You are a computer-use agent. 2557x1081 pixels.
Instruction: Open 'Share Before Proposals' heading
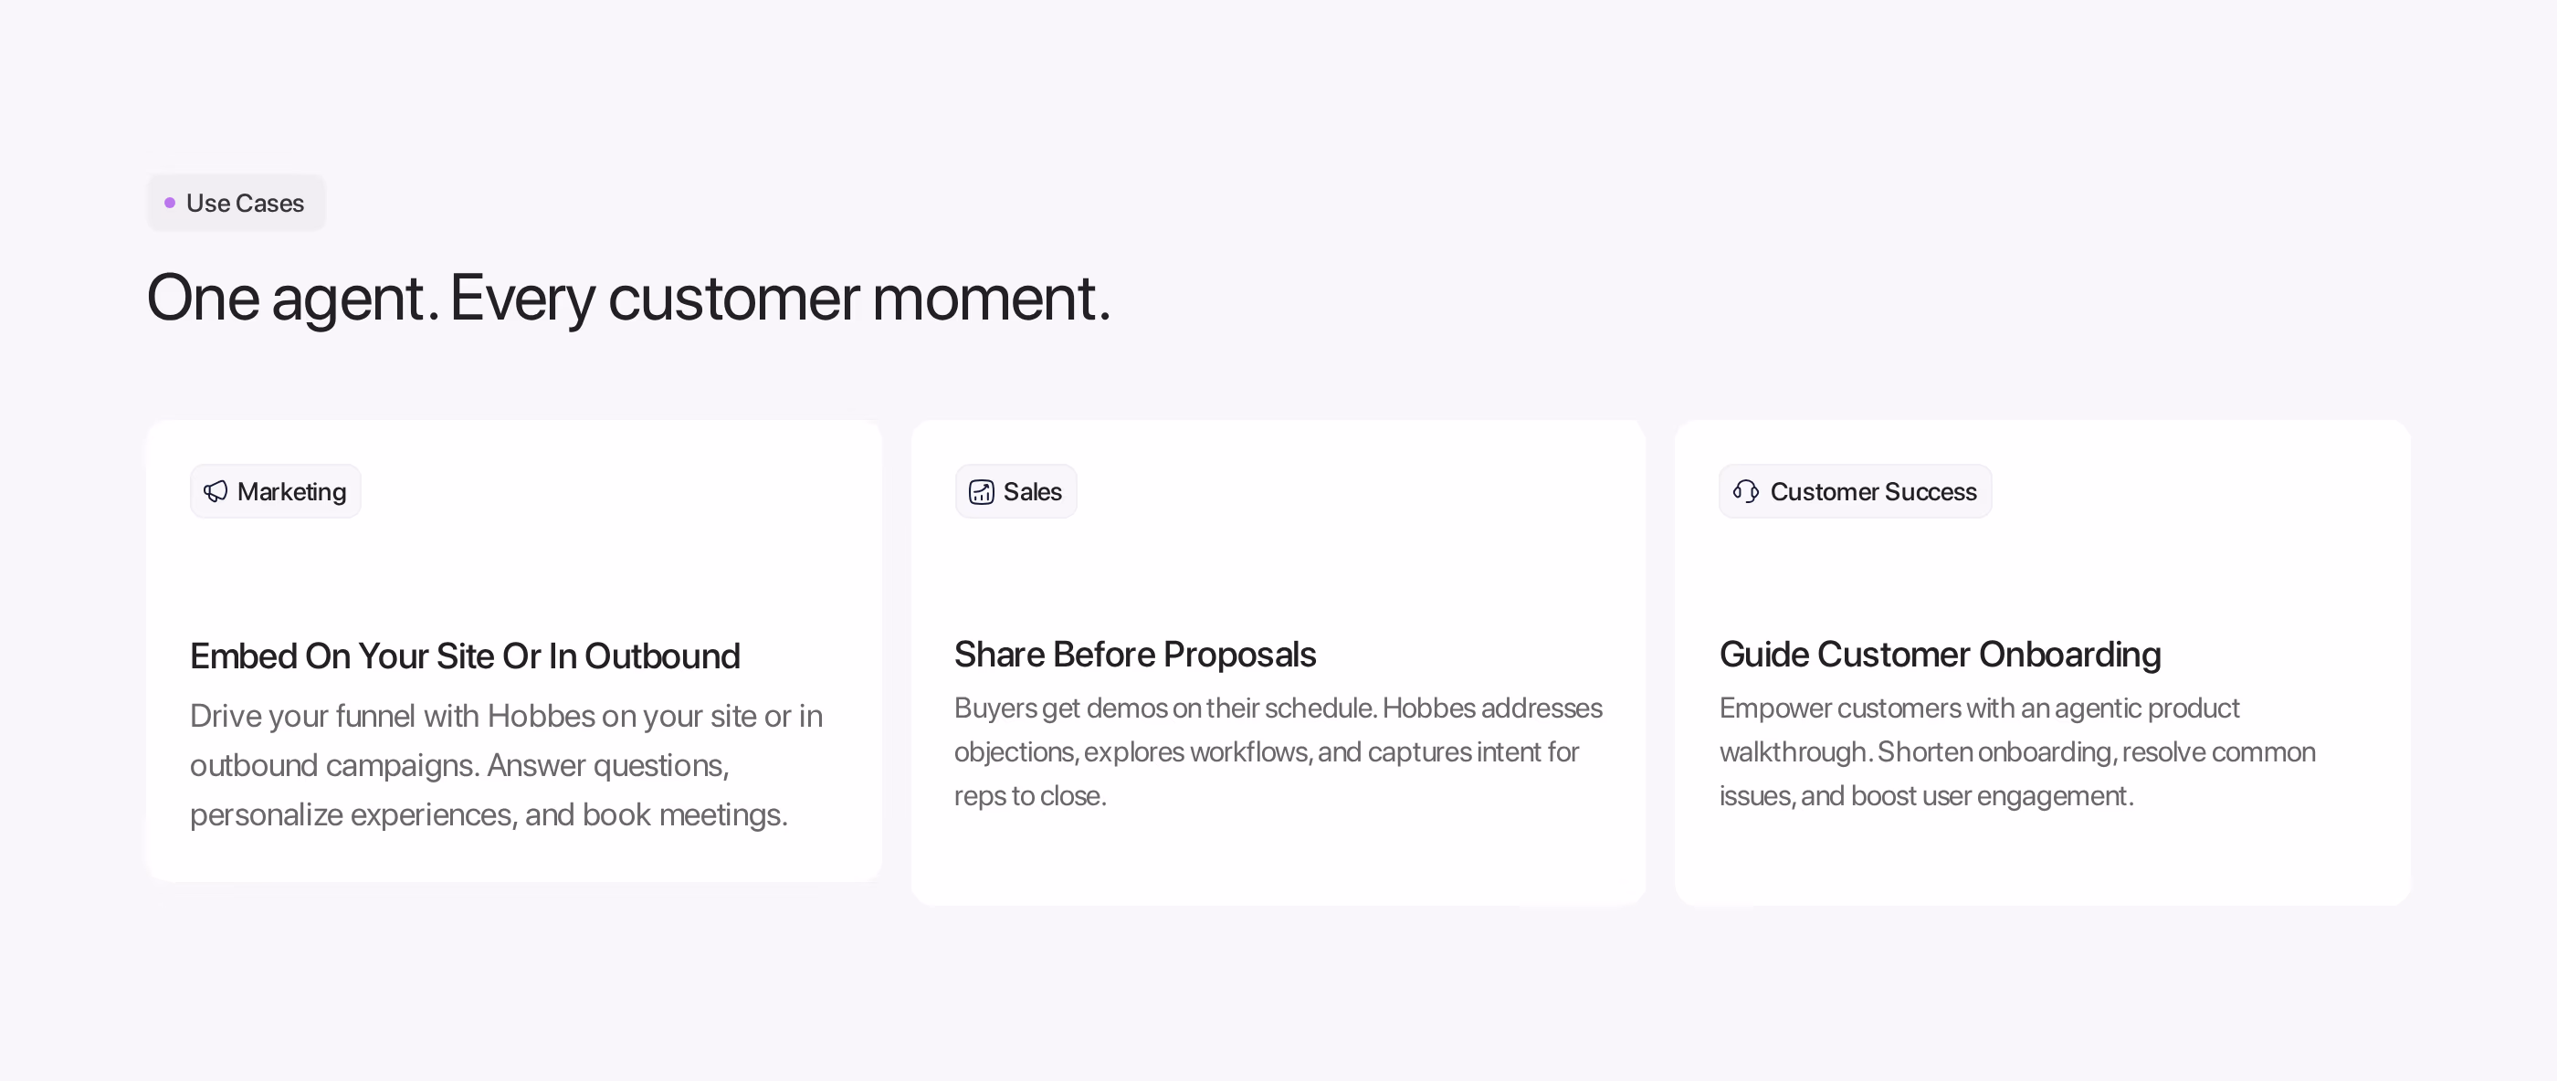(1134, 654)
